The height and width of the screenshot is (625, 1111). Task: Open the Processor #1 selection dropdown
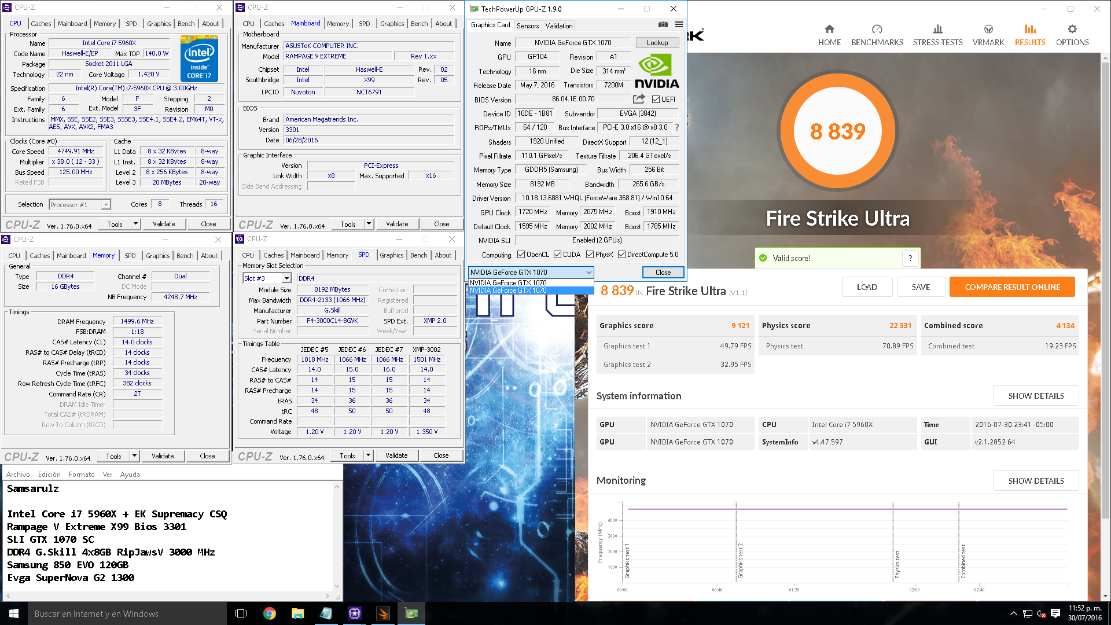[x=80, y=205]
